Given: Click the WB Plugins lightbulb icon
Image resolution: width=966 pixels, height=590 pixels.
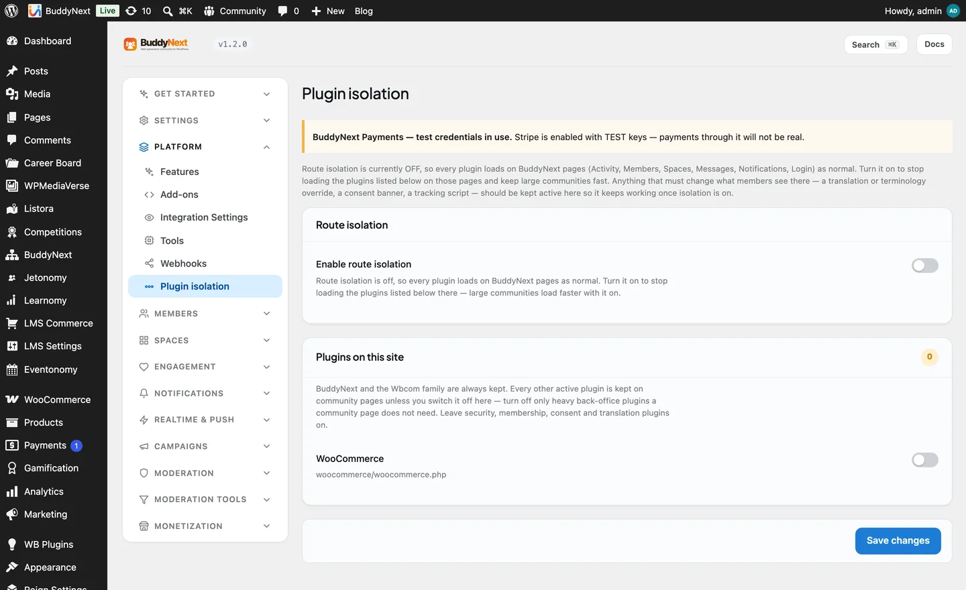Looking at the screenshot, I should point(12,544).
